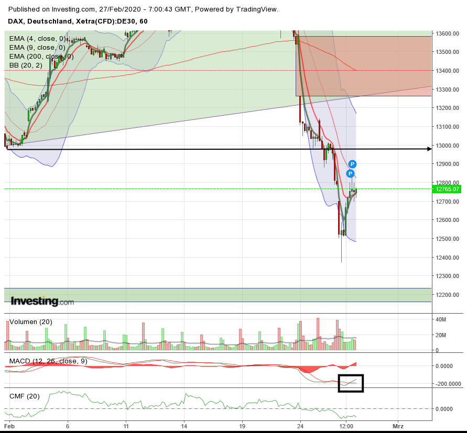467x433 pixels.
Task: Click the 12200.00 price axis label
Action: point(447,295)
